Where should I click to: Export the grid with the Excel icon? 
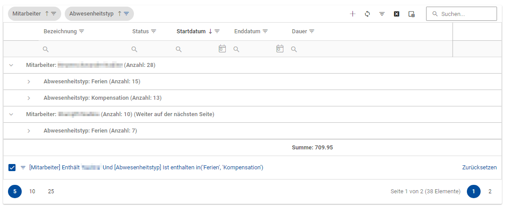click(x=397, y=14)
